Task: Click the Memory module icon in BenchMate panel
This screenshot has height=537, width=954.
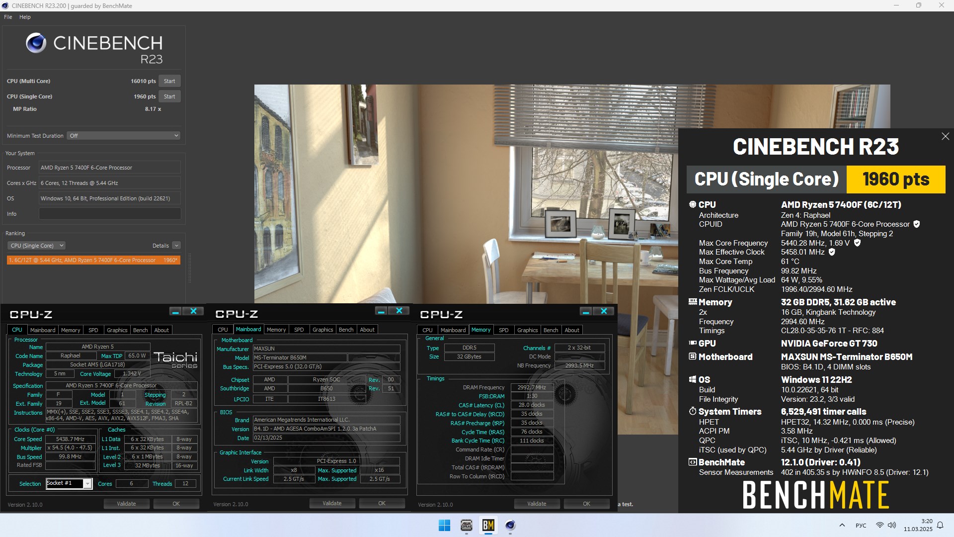Action: 693,302
